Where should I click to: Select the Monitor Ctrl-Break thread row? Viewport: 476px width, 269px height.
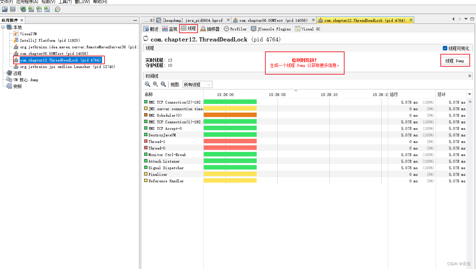pyautogui.click(x=305, y=155)
